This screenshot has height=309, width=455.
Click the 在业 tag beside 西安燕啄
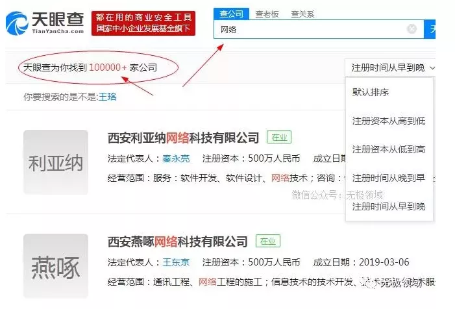tap(268, 241)
